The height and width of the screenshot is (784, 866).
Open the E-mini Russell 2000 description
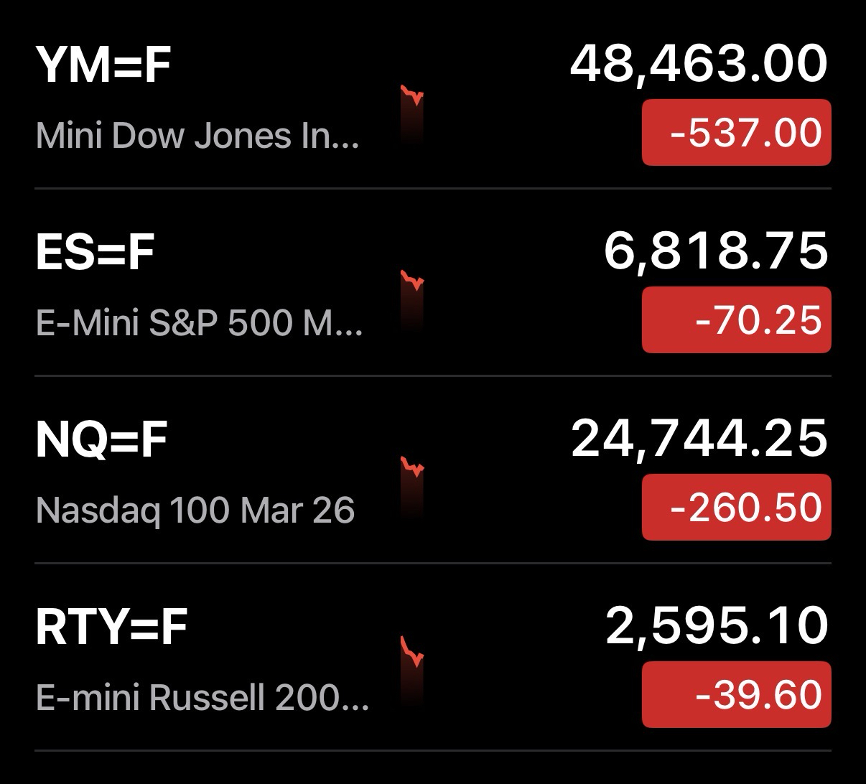[x=202, y=697]
